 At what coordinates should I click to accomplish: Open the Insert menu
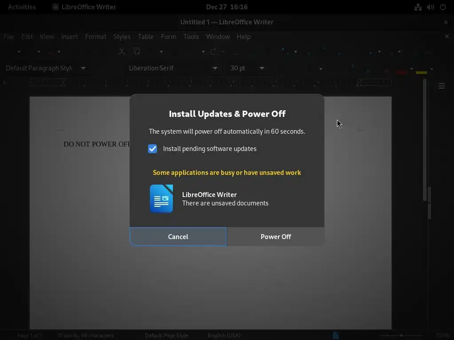tap(70, 37)
